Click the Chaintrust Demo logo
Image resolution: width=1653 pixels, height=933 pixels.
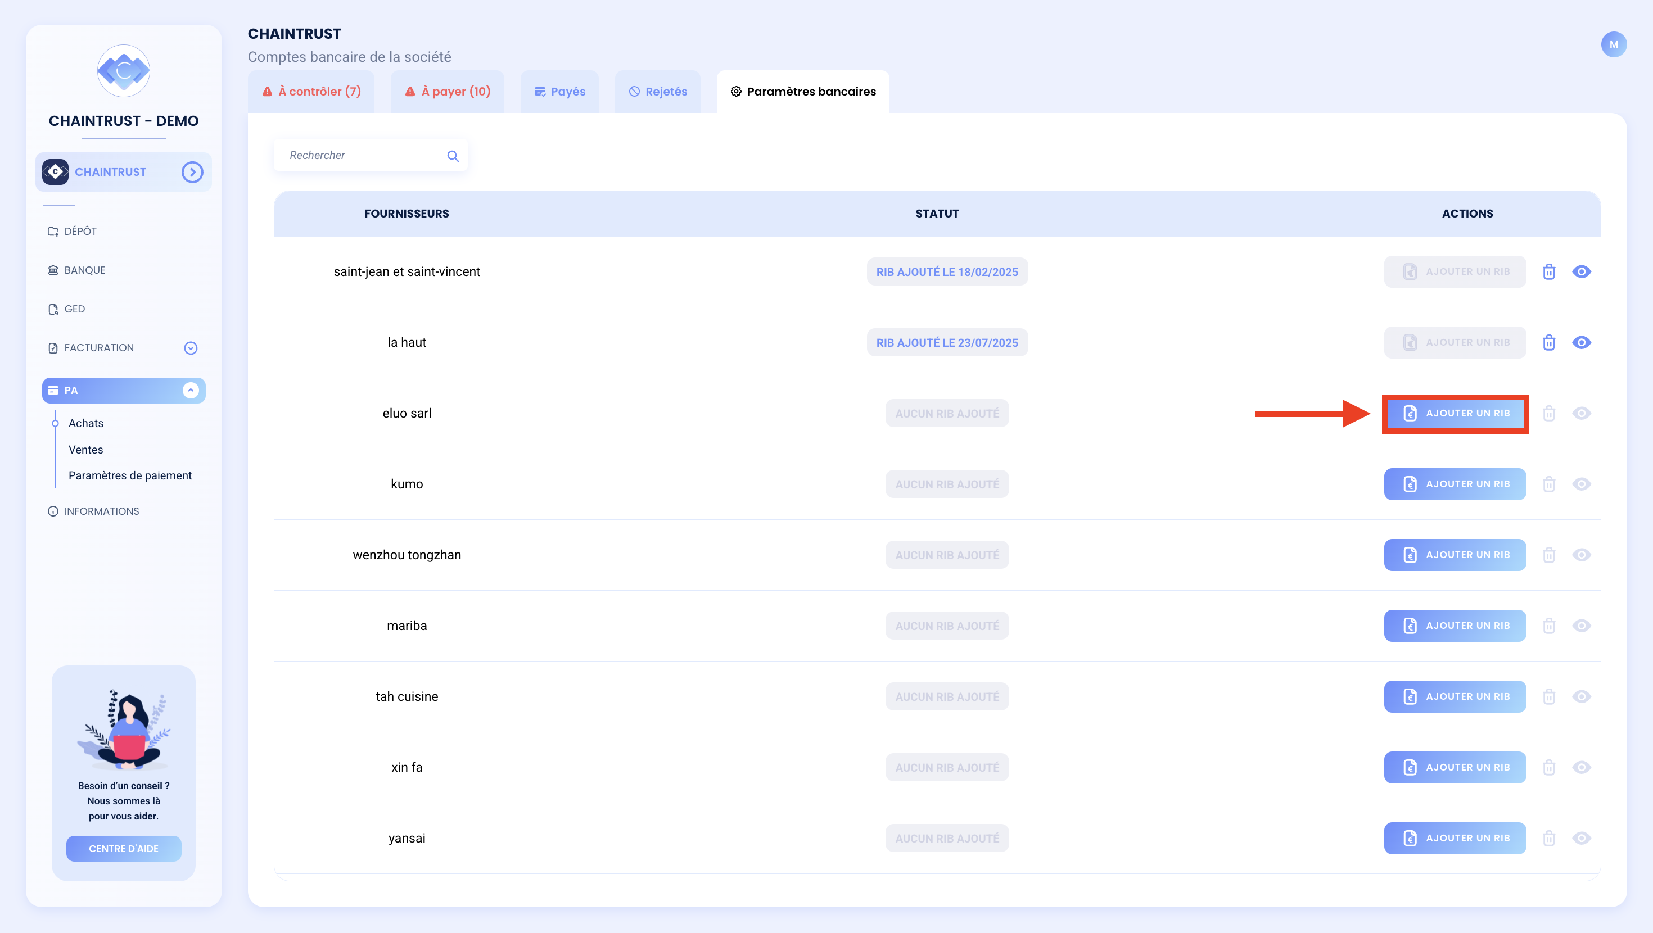[123, 71]
